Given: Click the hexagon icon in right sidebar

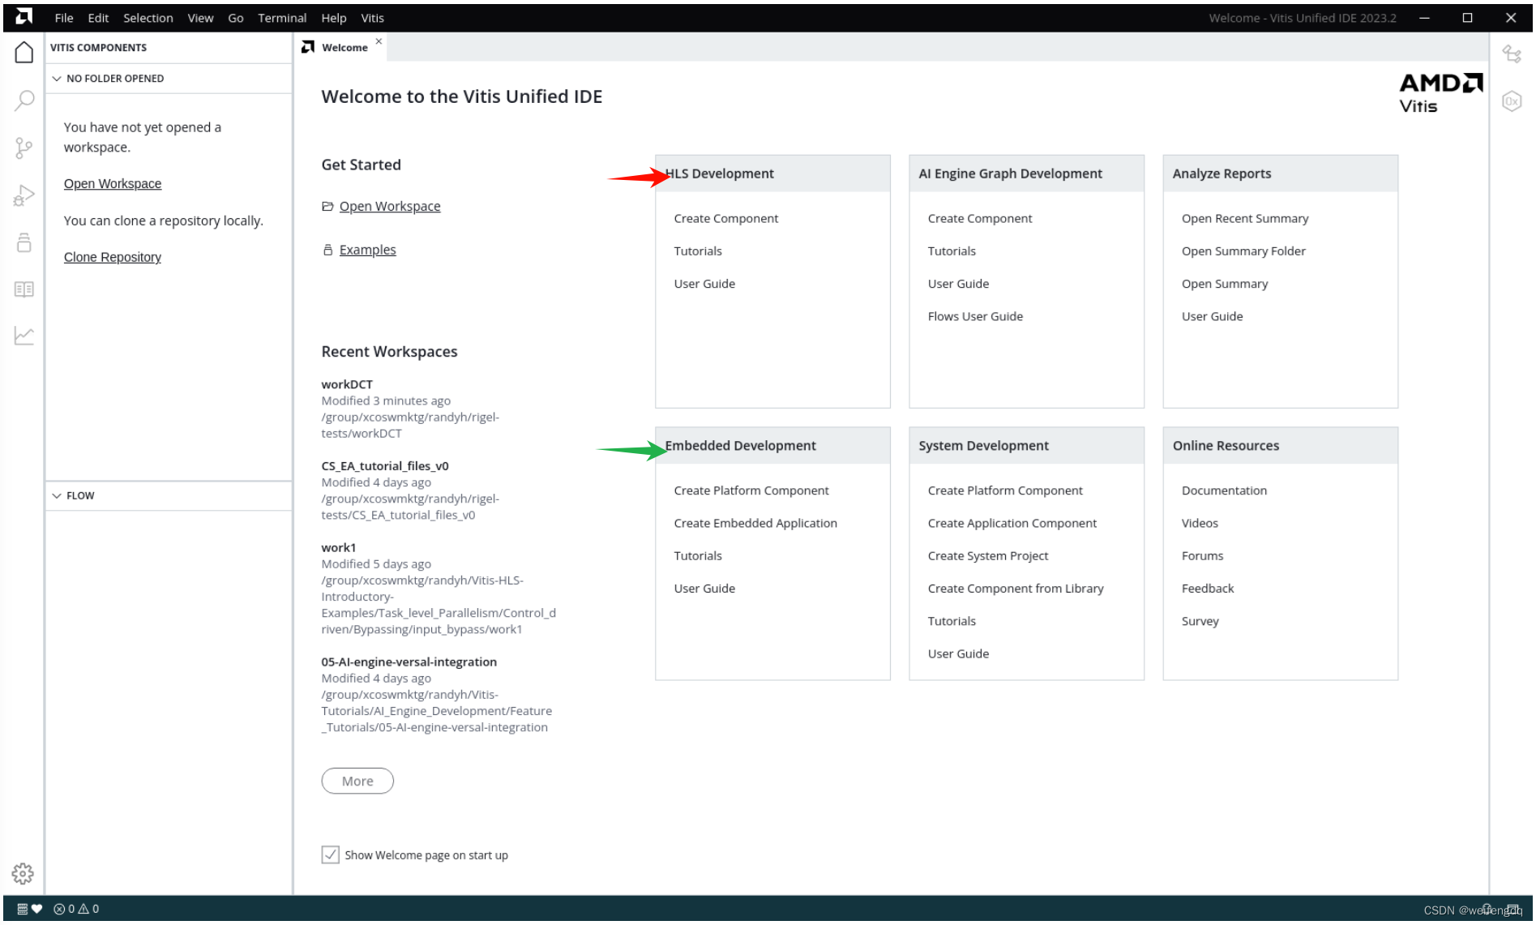Looking at the screenshot, I should click(1512, 101).
